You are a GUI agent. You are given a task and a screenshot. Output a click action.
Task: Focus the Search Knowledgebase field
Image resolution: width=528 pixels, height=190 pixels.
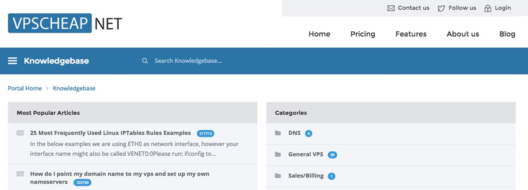(188, 61)
